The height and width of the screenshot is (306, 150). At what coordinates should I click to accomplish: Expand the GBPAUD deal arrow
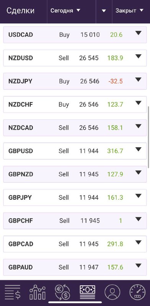tap(138, 265)
